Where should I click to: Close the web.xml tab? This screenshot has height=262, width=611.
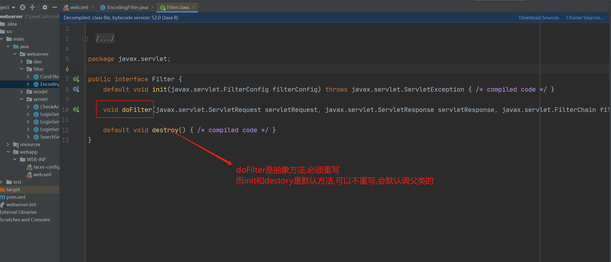point(93,7)
